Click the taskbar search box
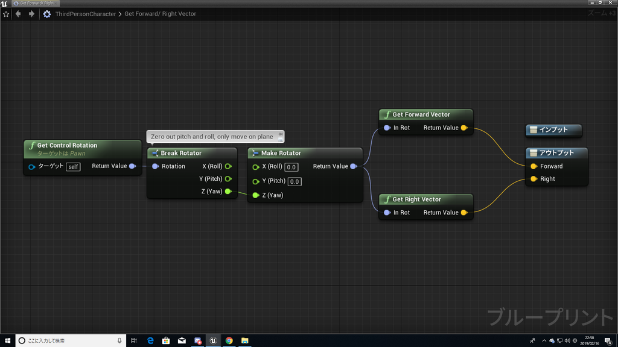This screenshot has height=347, width=618. [x=71, y=341]
